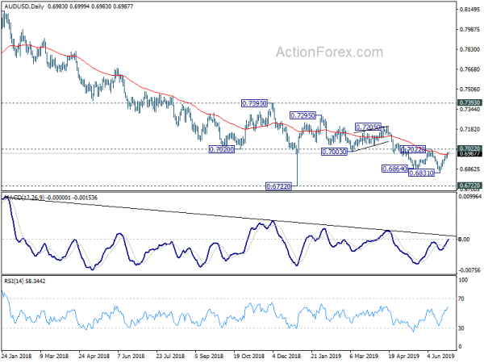Click the MACD(12,26,9) indicator label
484x363 pixels.
[x=24, y=198]
